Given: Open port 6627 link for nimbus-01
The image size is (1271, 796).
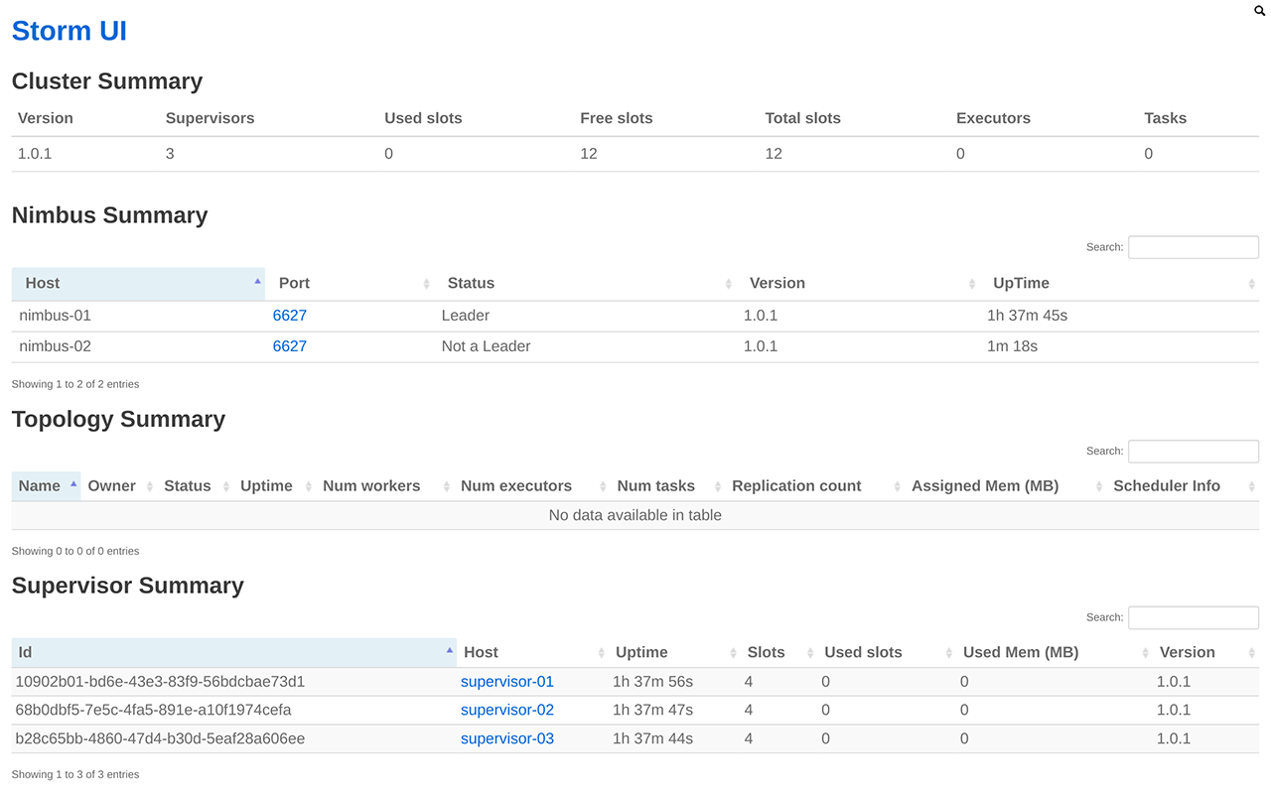Looking at the screenshot, I should pos(290,316).
